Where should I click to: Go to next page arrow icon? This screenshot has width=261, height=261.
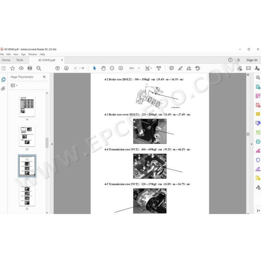click(x=66, y=68)
